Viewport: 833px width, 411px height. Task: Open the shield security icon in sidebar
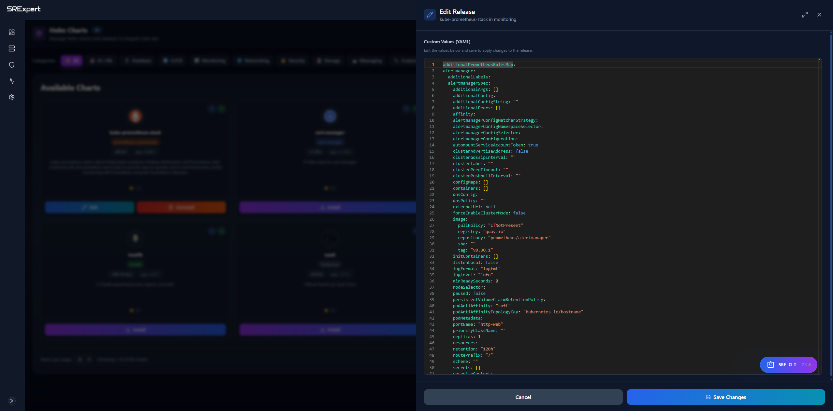12,65
